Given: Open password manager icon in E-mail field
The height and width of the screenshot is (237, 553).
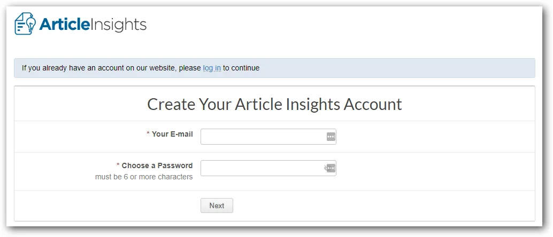Looking at the screenshot, I should pyautogui.click(x=331, y=137).
